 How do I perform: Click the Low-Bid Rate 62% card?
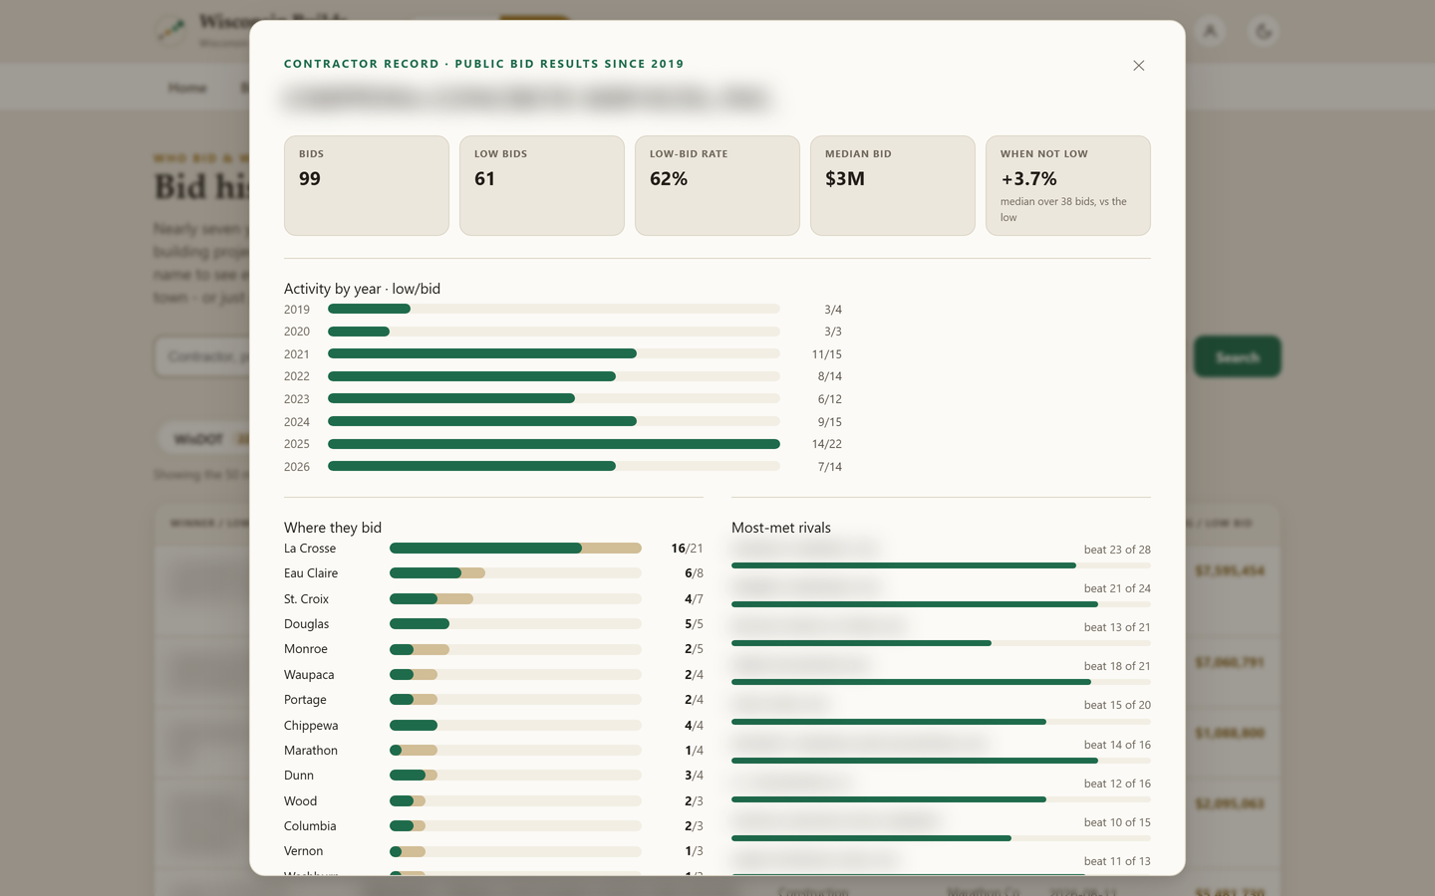pyautogui.click(x=717, y=186)
